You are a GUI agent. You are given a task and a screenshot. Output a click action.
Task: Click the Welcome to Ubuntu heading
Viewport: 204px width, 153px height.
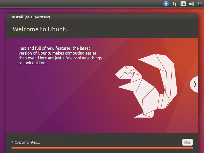click(x=41, y=29)
